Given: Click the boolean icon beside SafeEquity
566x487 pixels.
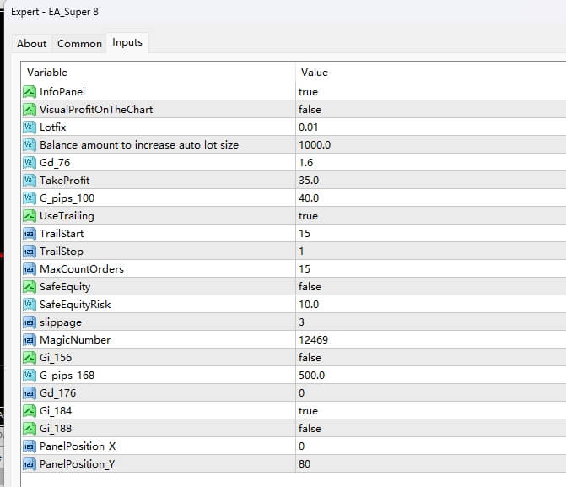Looking at the screenshot, I should tap(30, 286).
